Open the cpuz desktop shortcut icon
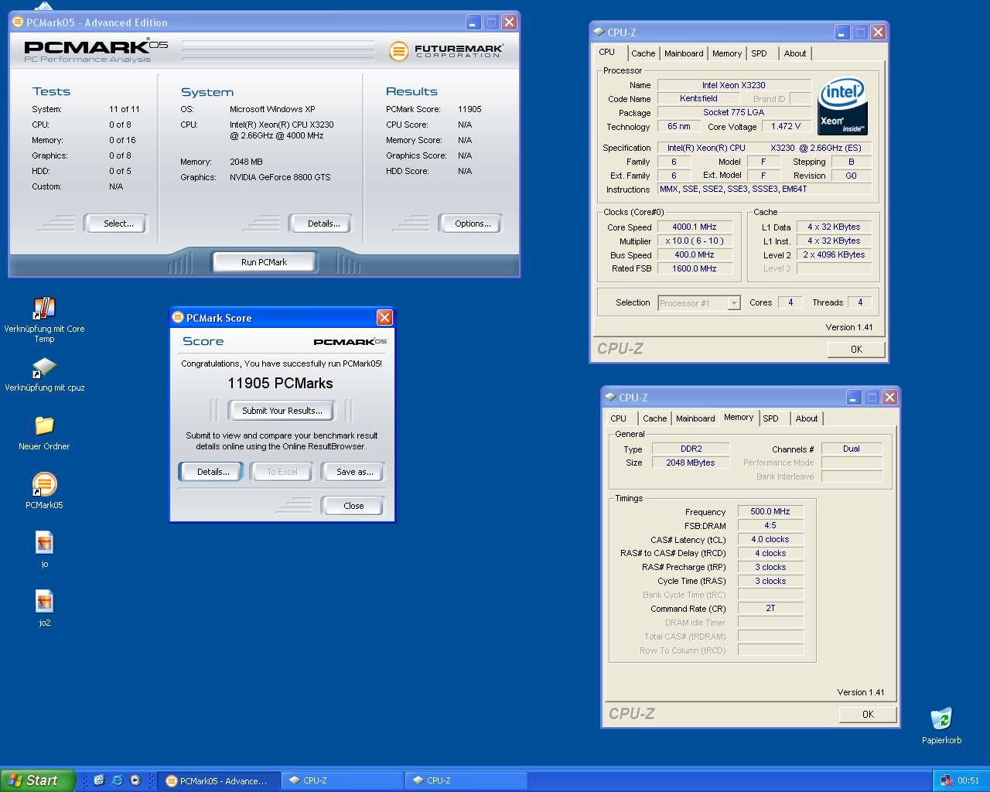990x792 pixels. (x=44, y=367)
